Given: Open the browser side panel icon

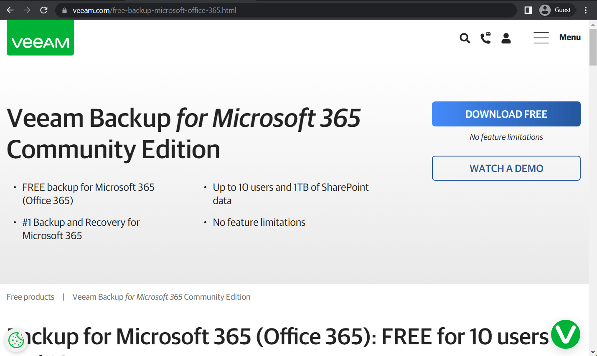Looking at the screenshot, I should (527, 10).
